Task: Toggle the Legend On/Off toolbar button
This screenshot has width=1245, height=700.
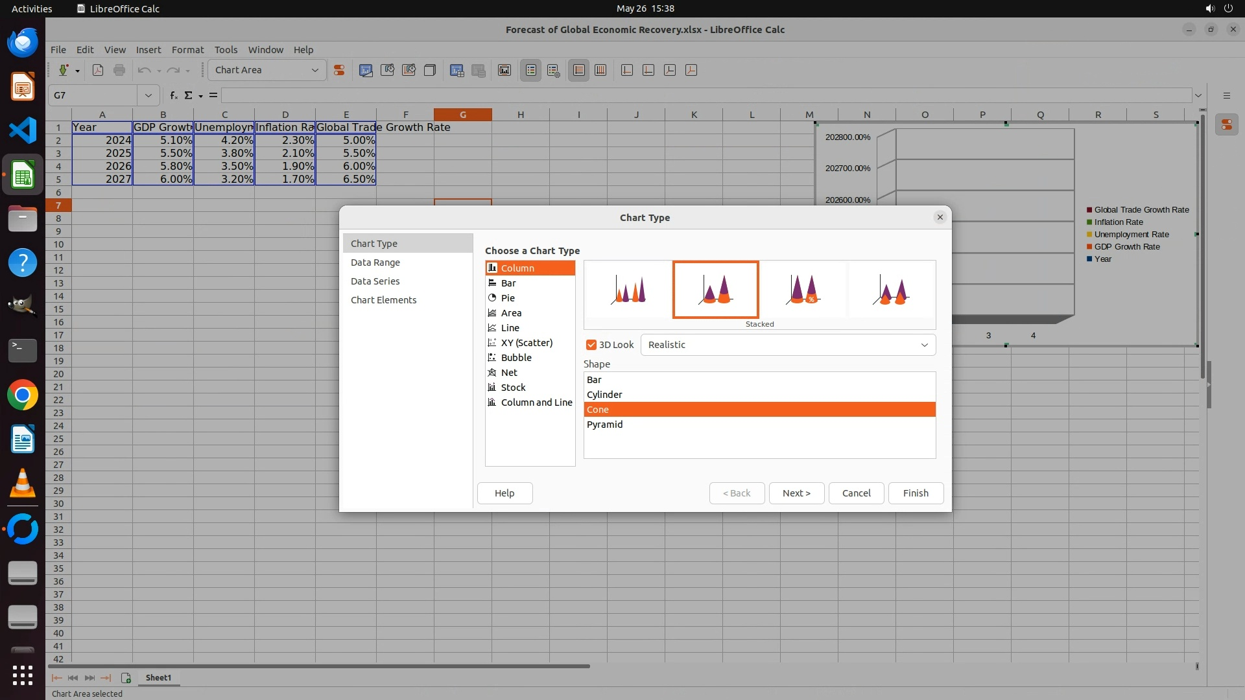Action: click(x=530, y=70)
